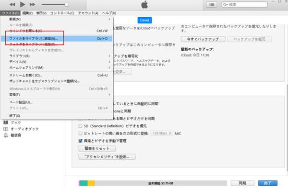Expand the ホームシェアリング(M) submenu

point(57,68)
